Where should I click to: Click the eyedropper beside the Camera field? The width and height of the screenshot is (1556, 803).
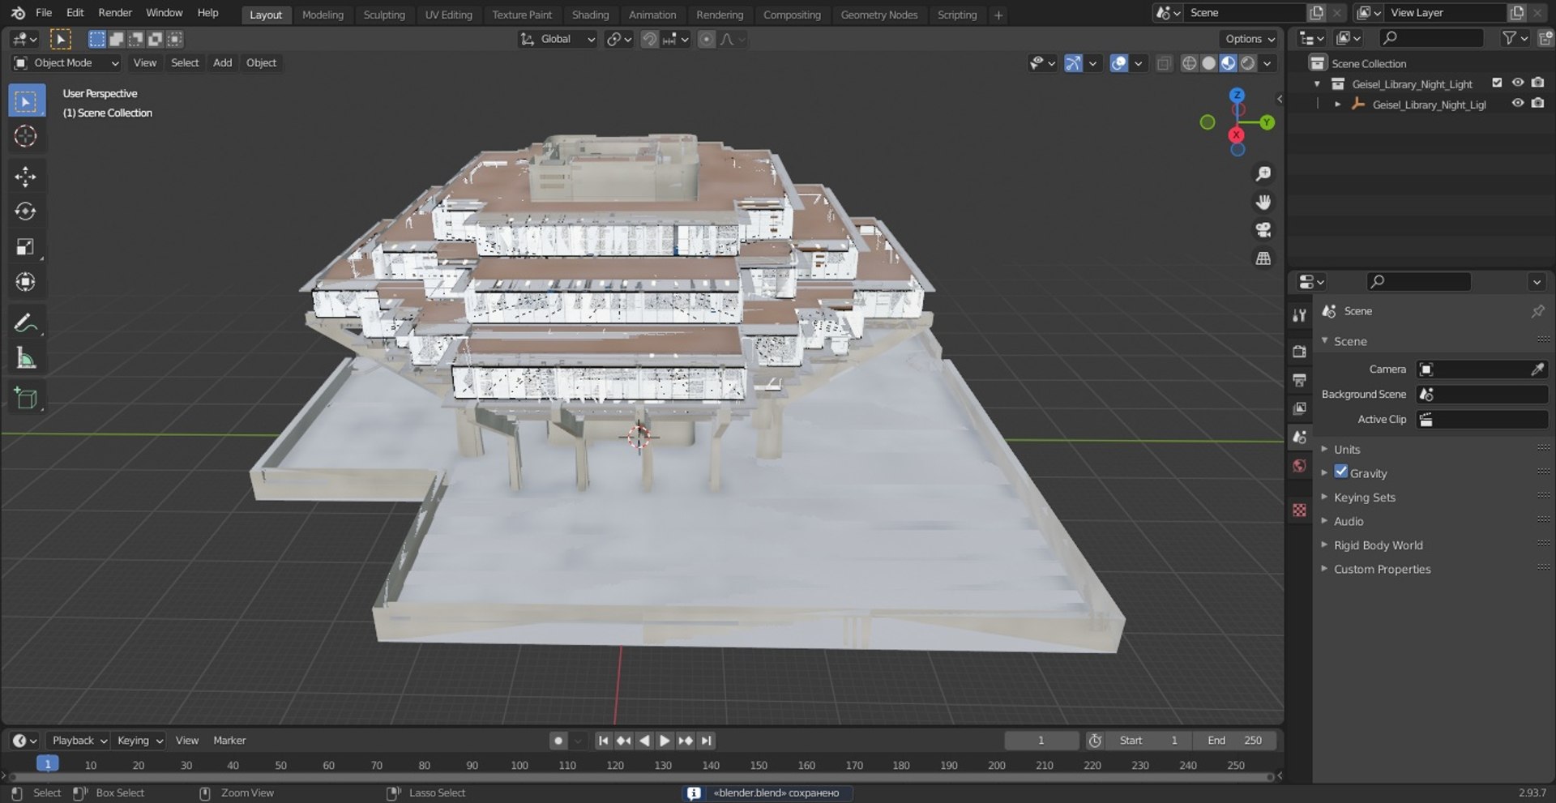coord(1537,369)
